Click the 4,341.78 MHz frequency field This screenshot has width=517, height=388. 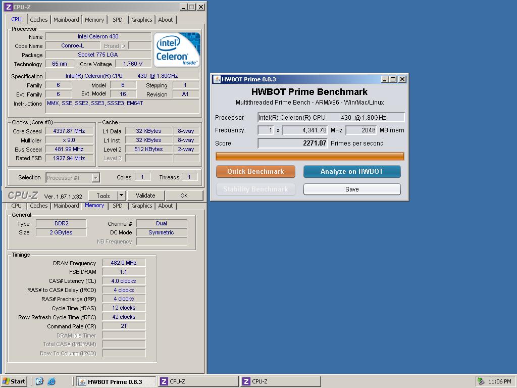305,130
